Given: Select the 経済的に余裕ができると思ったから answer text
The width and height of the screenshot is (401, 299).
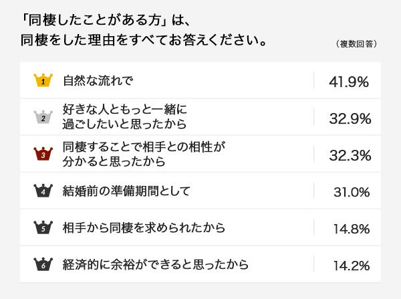Looking at the screenshot, I should (156, 264).
